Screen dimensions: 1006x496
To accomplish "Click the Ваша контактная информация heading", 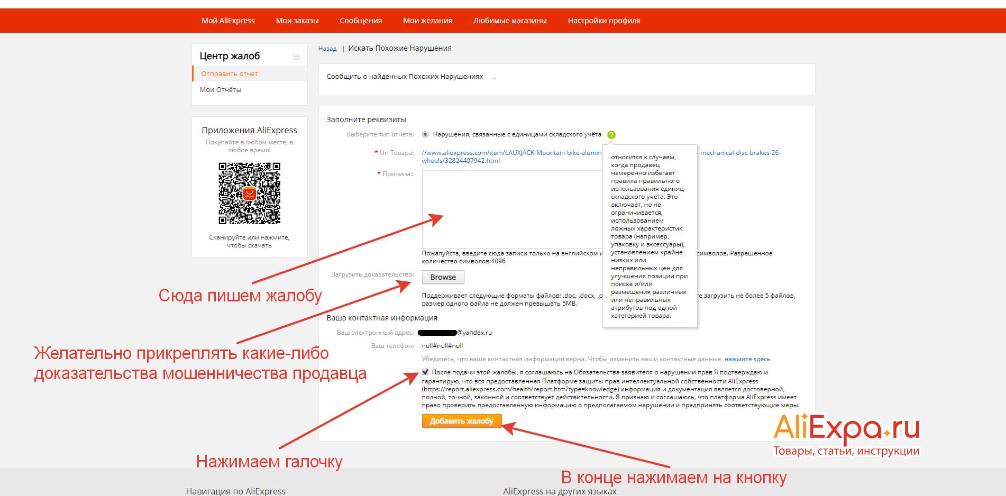I will tap(382, 318).
